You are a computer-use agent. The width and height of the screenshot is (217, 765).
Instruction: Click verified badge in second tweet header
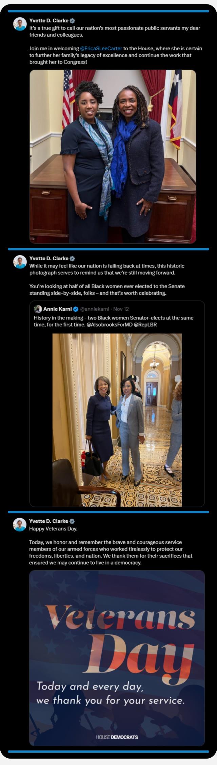(72, 259)
